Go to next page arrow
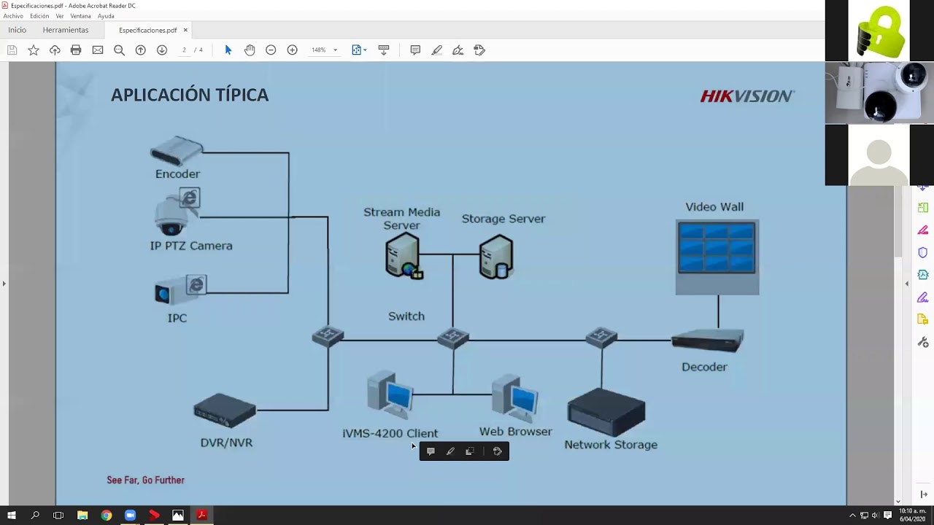Image resolution: width=934 pixels, height=525 pixels. point(162,50)
